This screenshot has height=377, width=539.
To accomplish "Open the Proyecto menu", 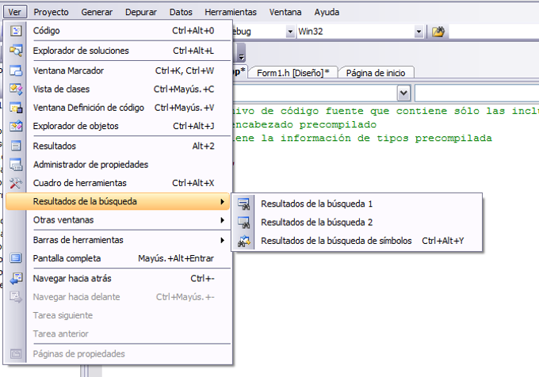I will pos(51,12).
